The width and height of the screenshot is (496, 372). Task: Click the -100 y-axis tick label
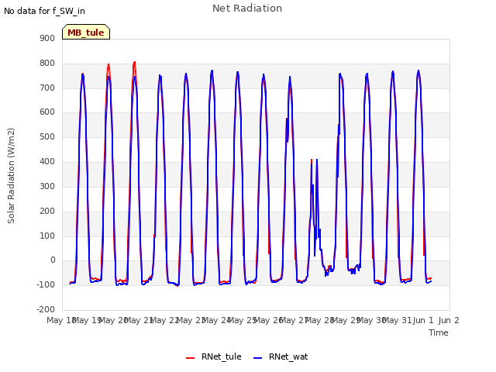coord(46,284)
